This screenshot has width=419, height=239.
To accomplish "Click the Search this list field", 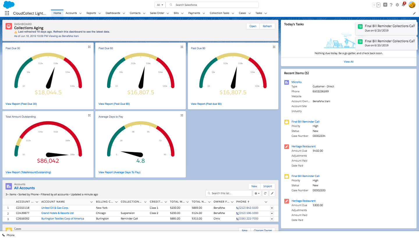I will coord(229,193).
